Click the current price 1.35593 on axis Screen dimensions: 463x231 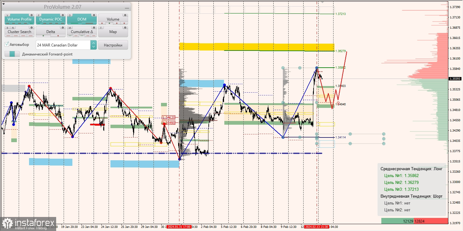click(455, 79)
